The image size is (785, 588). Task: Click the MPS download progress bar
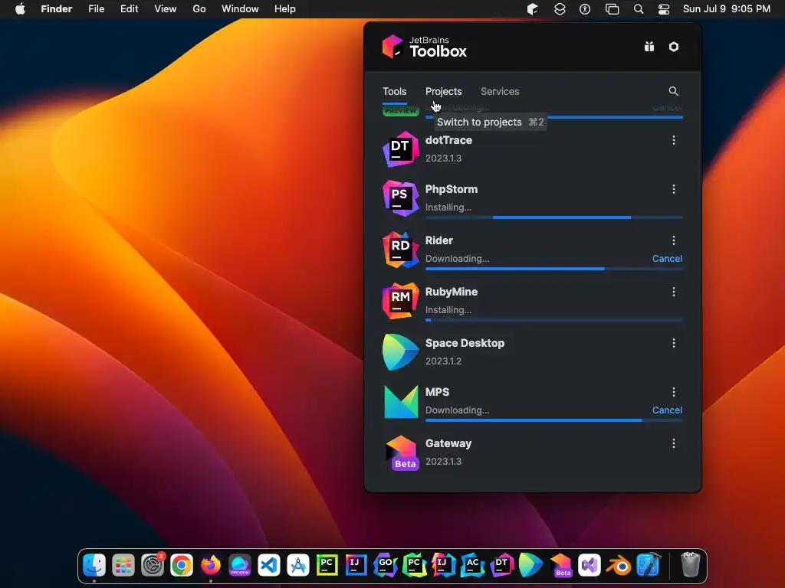point(553,420)
